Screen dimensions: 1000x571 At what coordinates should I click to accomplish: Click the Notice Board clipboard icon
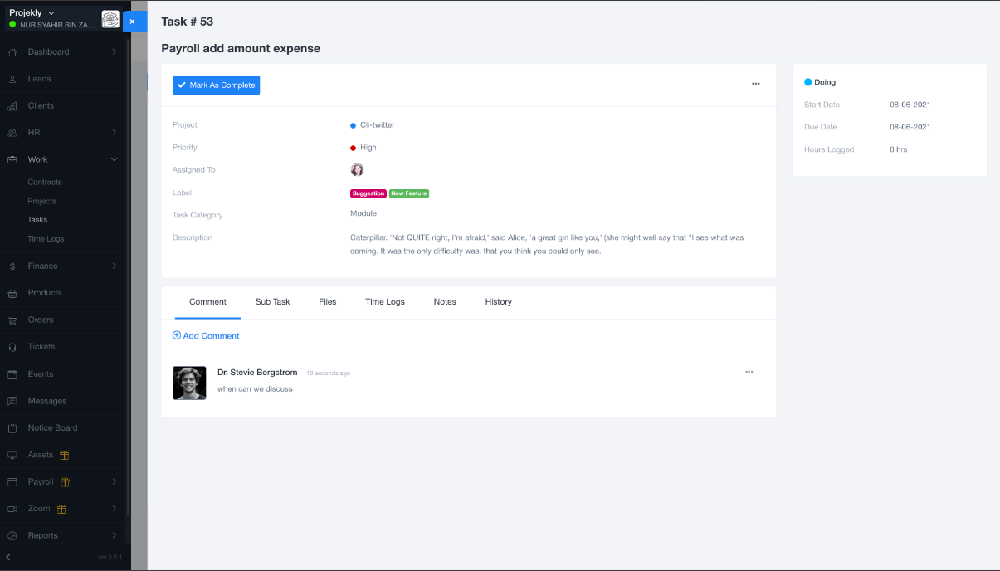(12, 428)
